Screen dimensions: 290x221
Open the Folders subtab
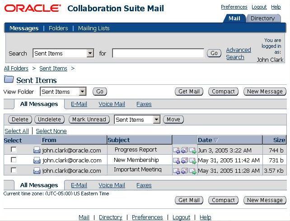coord(58,28)
